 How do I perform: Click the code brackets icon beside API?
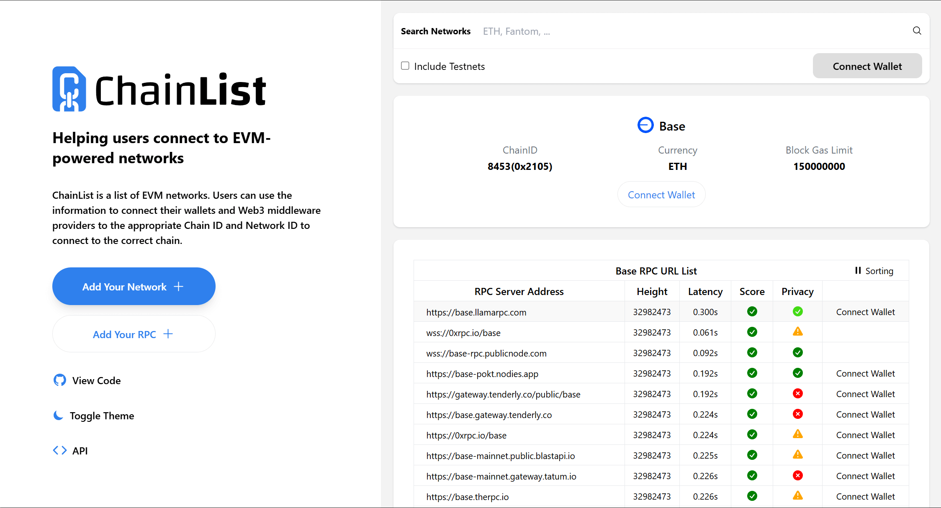point(60,450)
